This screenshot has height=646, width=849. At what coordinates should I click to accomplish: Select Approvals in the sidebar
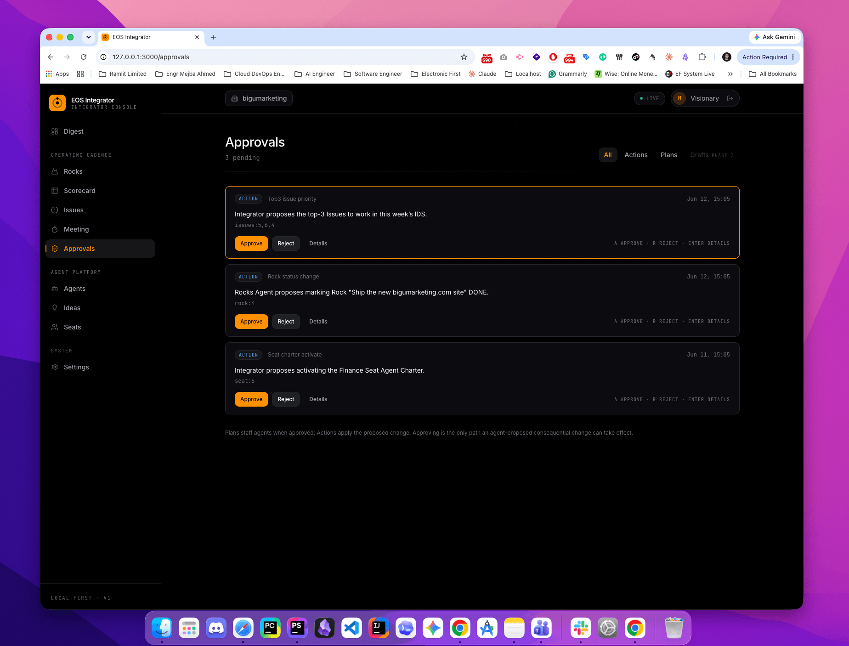point(100,249)
